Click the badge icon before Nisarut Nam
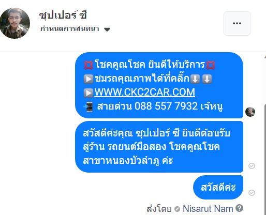 177,209
